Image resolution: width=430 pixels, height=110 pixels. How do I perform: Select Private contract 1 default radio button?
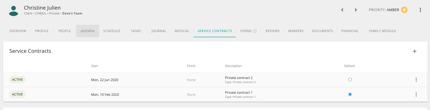350,94
